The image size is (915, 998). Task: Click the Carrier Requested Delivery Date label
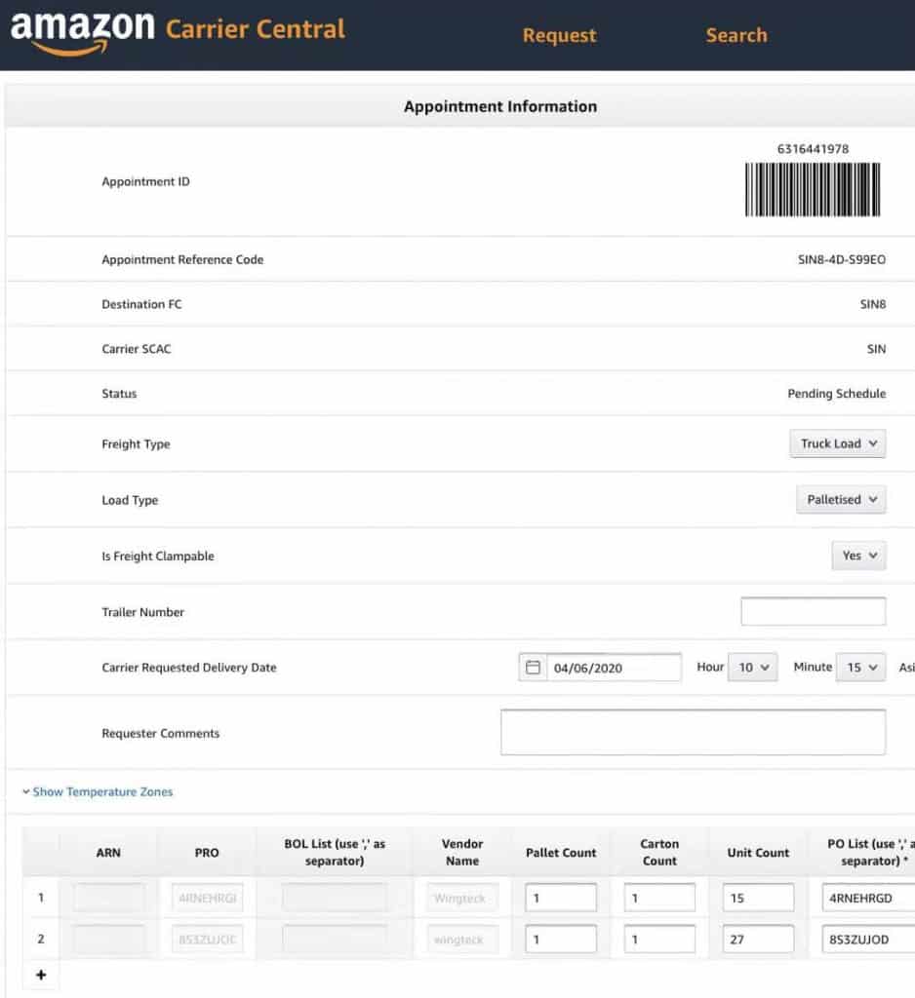point(189,668)
